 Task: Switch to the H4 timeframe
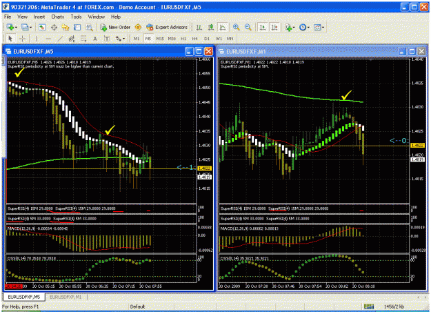pos(194,39)
